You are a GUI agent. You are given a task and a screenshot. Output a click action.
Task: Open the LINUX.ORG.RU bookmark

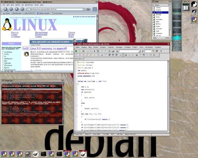[29, 13]
